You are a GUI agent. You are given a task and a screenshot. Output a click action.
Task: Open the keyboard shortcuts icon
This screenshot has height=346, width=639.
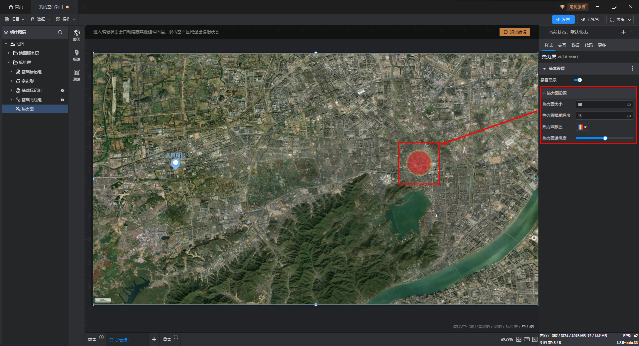point(527,339)
